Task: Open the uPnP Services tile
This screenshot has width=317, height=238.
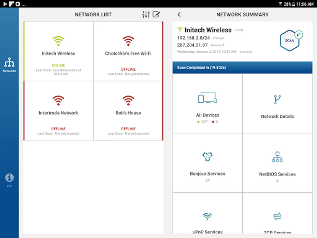Action: [207, 213]
